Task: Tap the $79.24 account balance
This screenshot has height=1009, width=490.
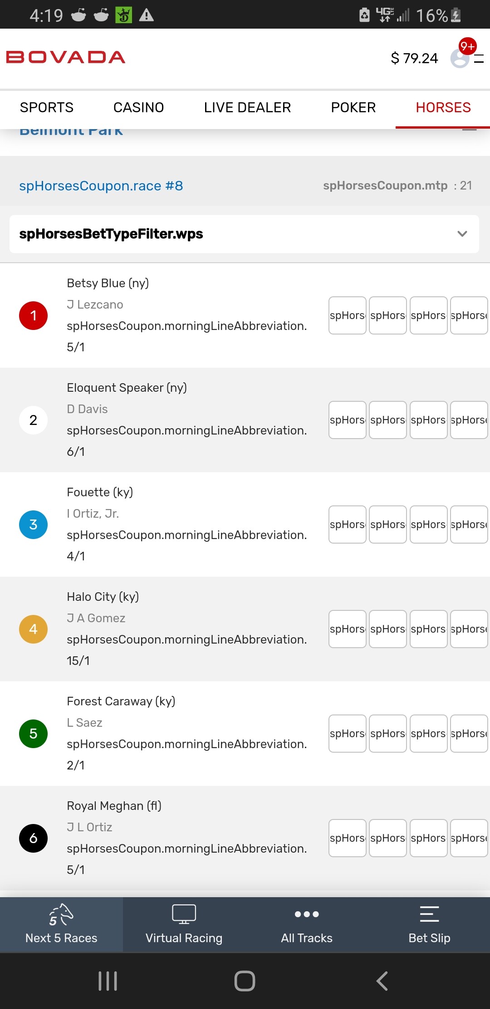Action: (414, 58)
